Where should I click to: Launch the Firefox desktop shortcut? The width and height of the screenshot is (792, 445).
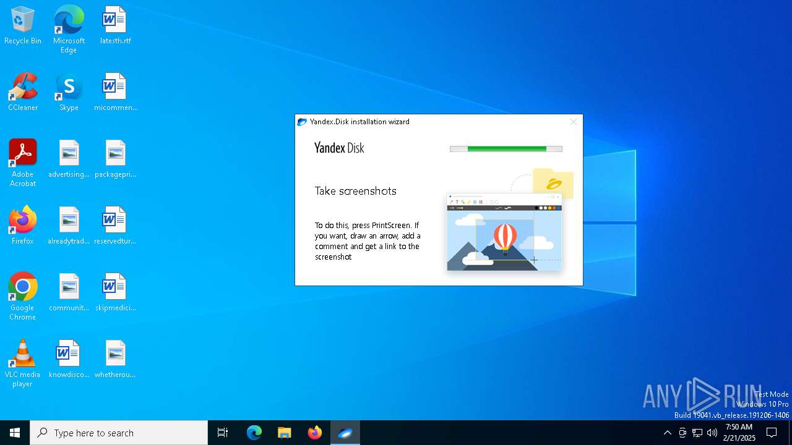(23, 226)
